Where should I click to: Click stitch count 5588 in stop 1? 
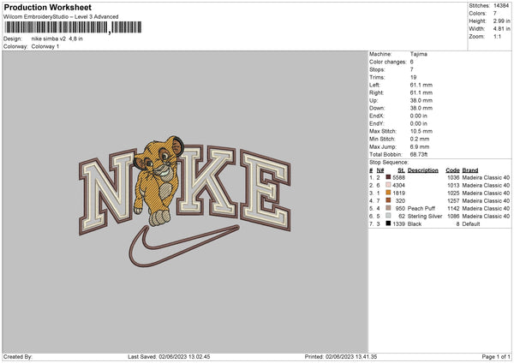(x=399, y=177)
